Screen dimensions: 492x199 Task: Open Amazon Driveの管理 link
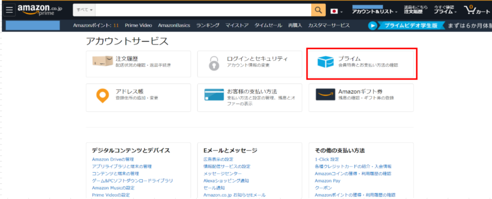pyautogui.click(x=113, y=159)
